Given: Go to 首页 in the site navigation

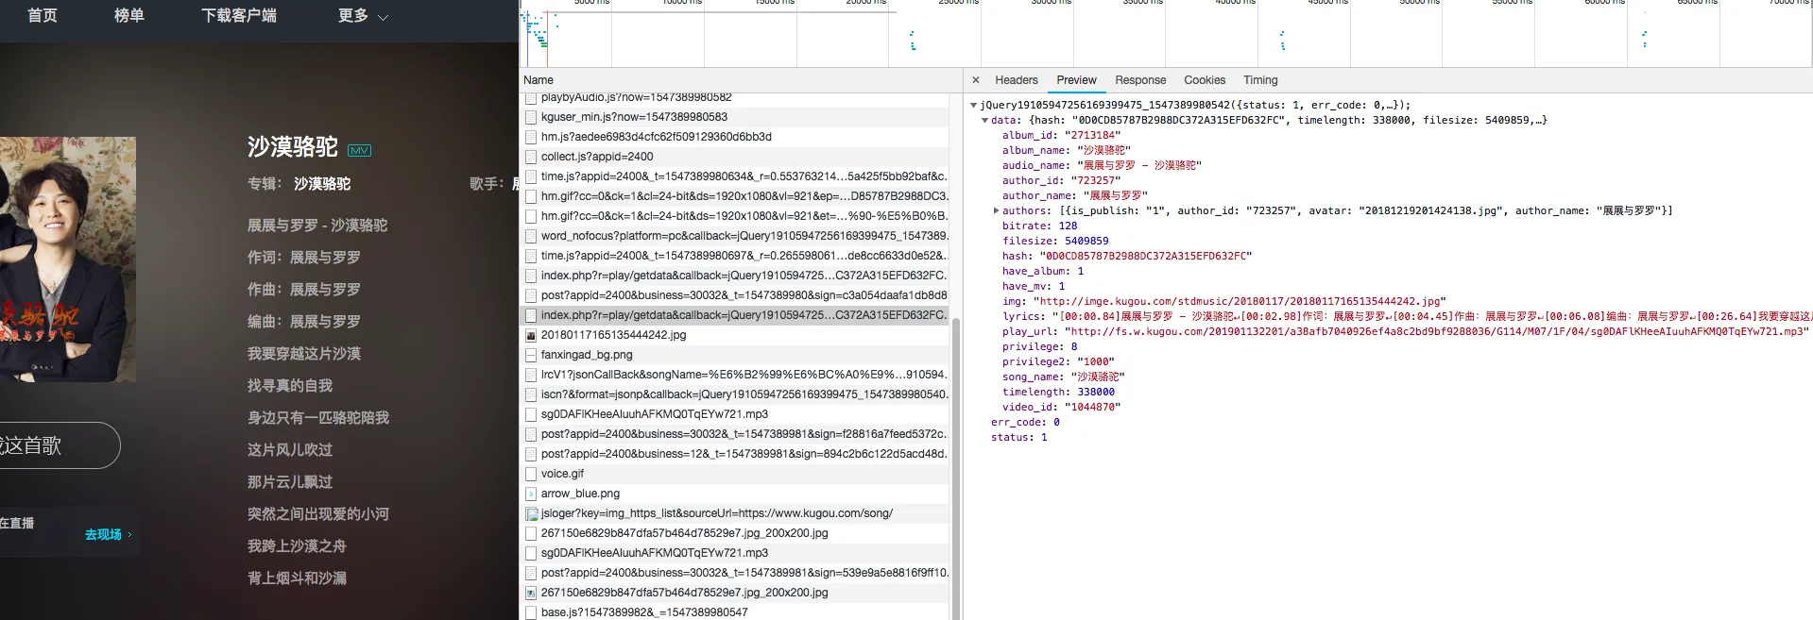Looking at the screenshot, I should [43, 16].
